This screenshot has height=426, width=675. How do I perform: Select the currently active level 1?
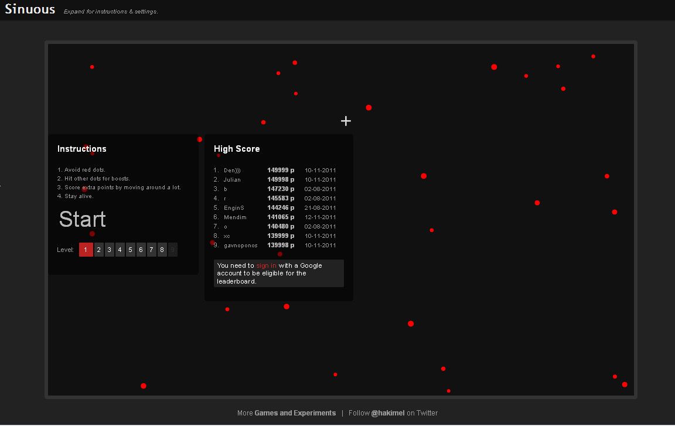click(86, 250)
